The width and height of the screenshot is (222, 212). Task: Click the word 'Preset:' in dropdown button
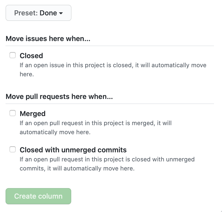tap(26, 13)
